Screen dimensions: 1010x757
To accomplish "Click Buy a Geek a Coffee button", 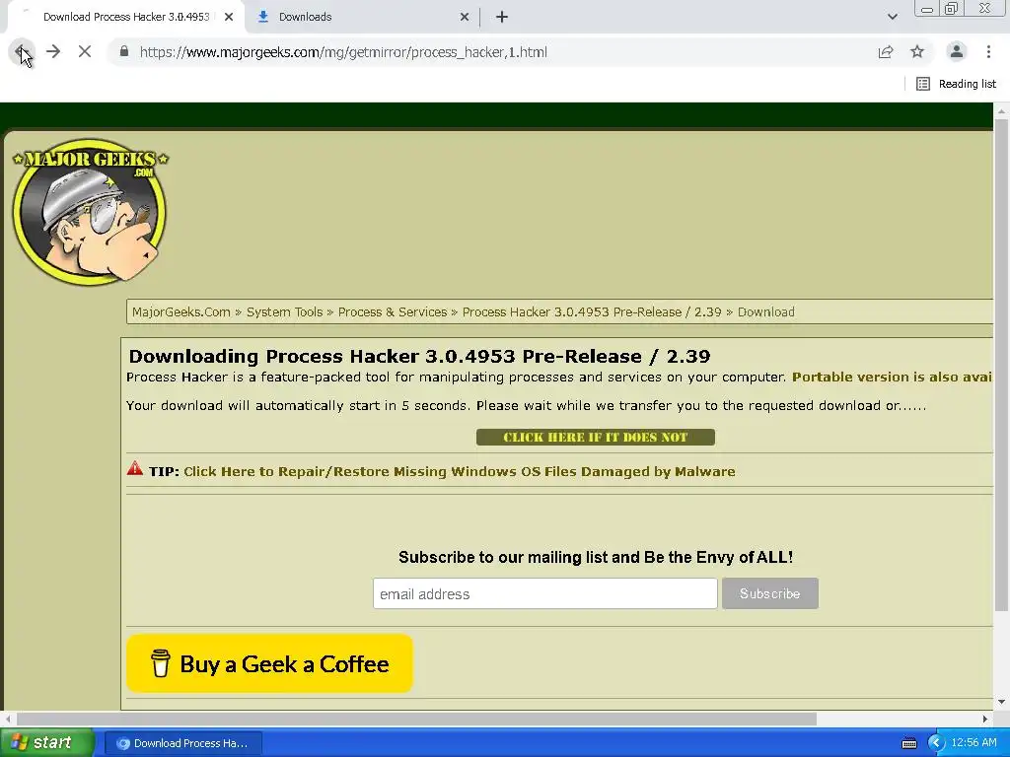I will [x=269, y=663].
